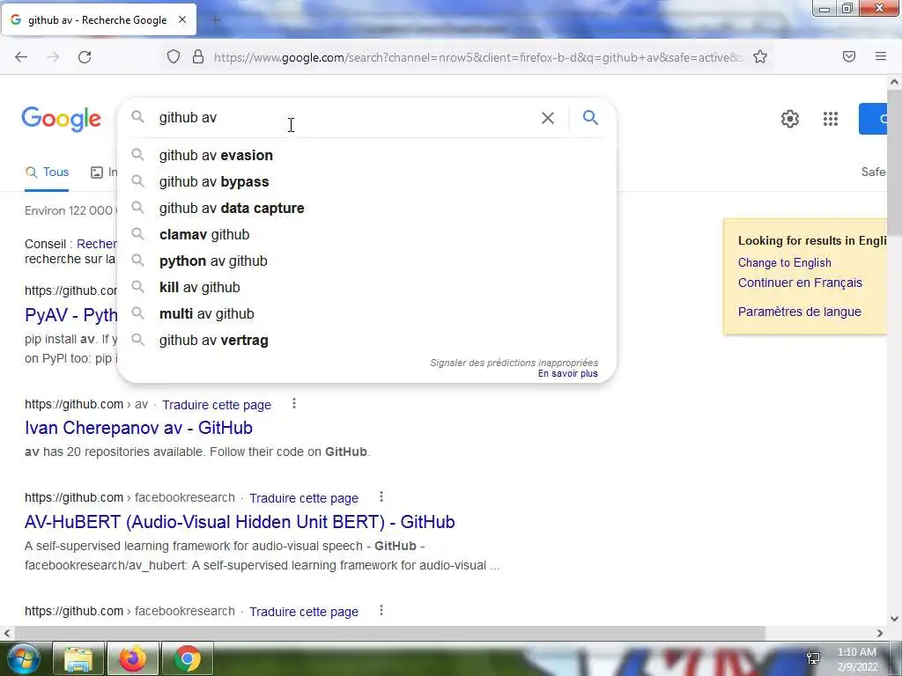Open the tracking protection shield icon
Image resolution: width=902 pixels, height=676 pixels.
tap(174, 57)
